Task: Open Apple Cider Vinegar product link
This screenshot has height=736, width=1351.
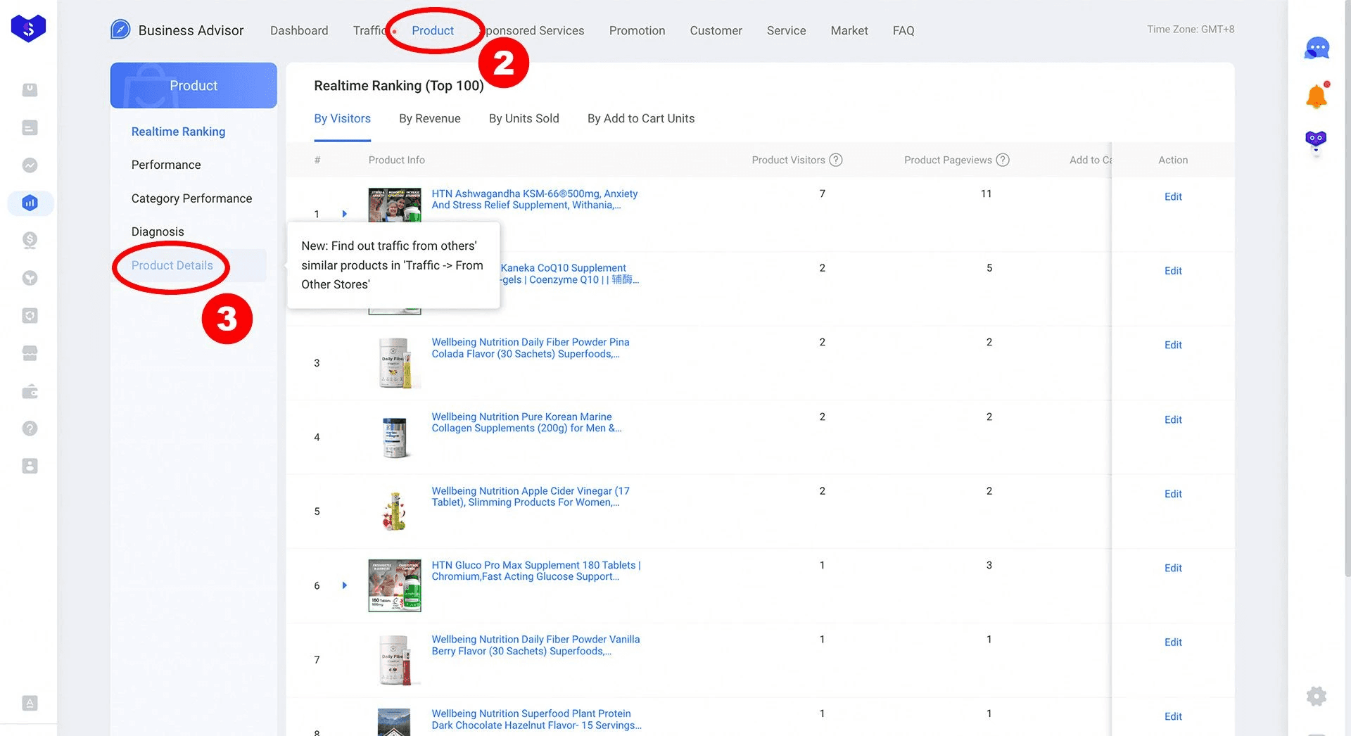Action: tap(531, 497)
